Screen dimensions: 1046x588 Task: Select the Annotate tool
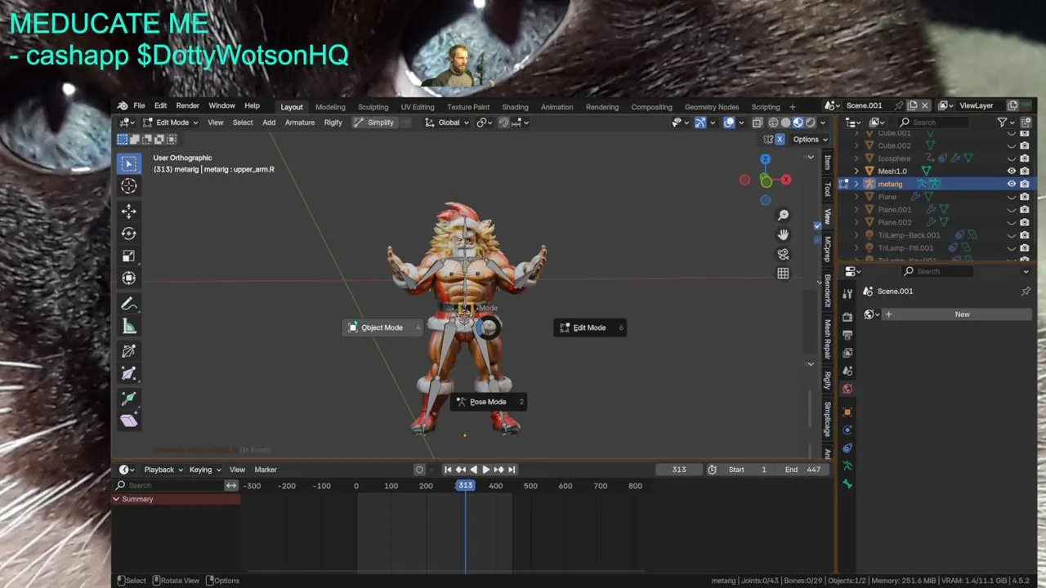pyautogui.click(x=128, y=304)
